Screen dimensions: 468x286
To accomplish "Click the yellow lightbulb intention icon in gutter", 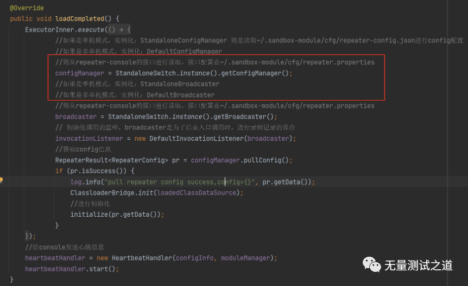I will pos(1,180).
